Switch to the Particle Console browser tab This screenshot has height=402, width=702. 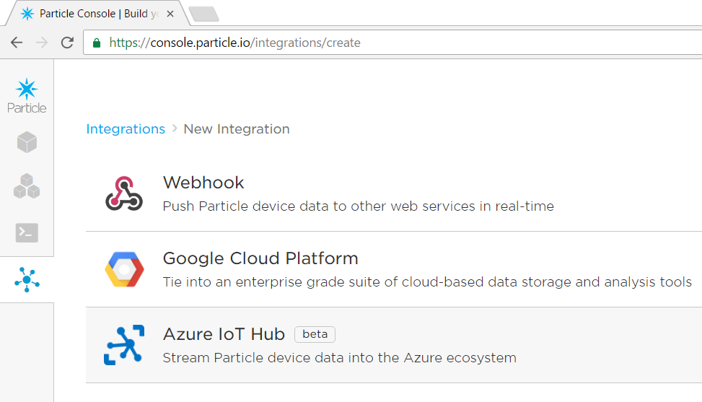tap(94, 14)
